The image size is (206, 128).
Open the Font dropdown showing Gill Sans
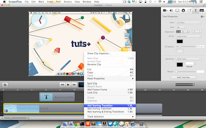pyautogui.click(x=188, y=23)
